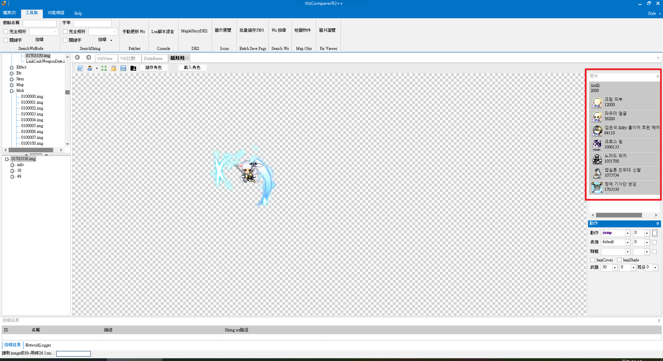The image size is (663, 361).
Task: Click the green shrink arrows icon
Action: tap(104, 68)
